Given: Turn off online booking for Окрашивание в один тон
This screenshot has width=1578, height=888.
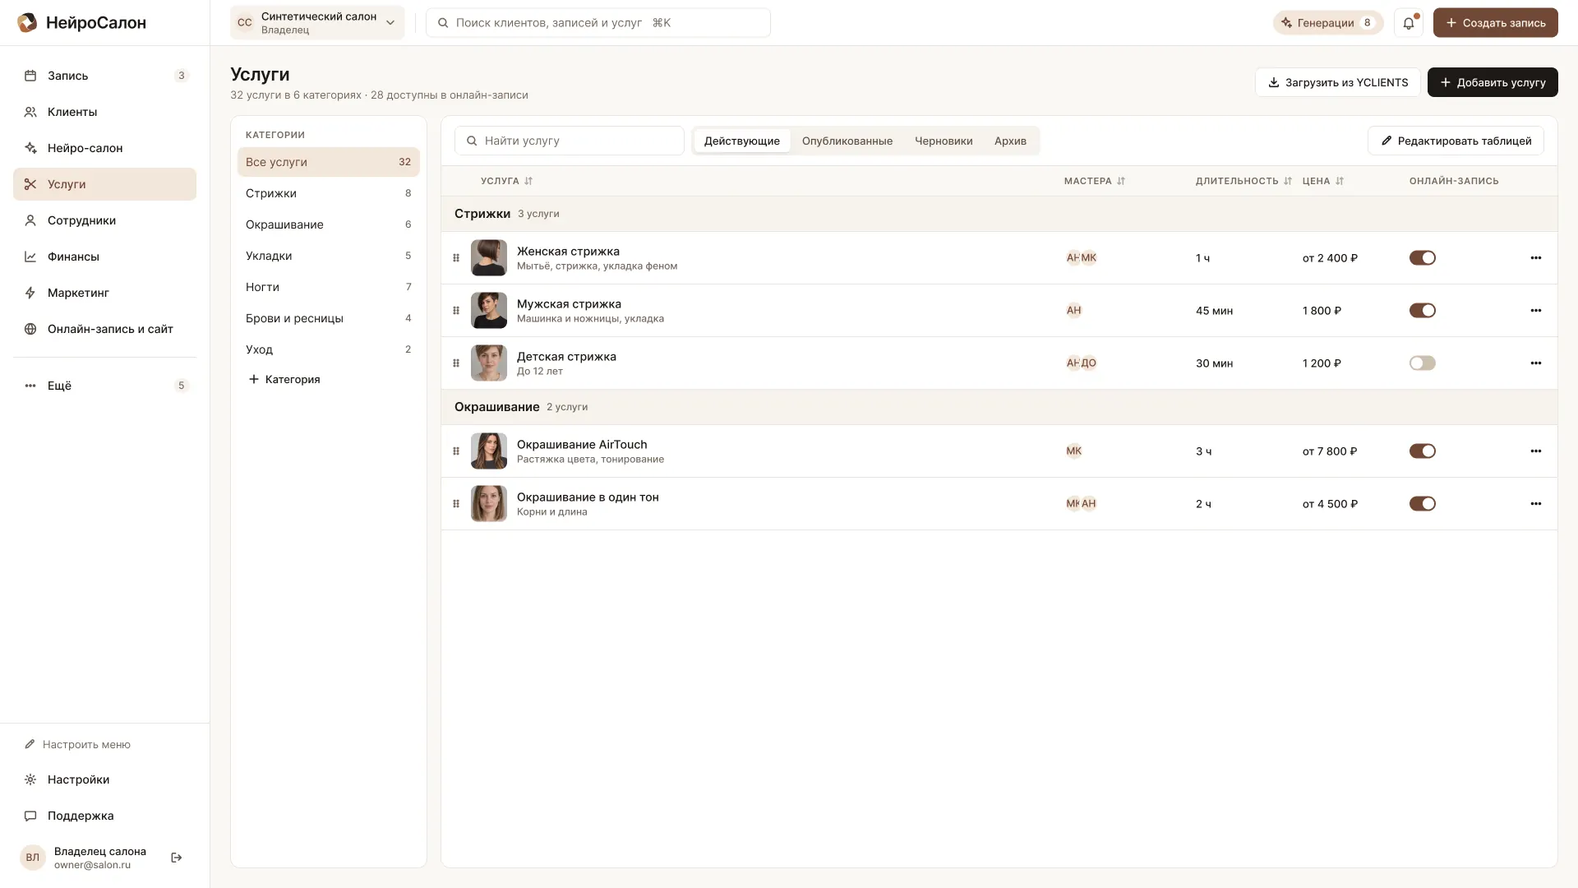Looking at the screenshot, I should 1422,504.
